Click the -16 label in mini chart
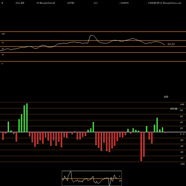Viewport: 186px width, 186px height. [120, 181]
